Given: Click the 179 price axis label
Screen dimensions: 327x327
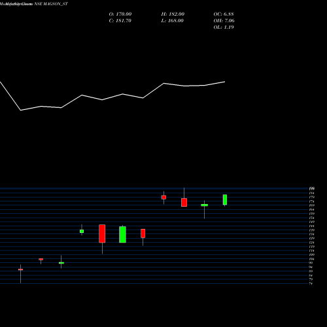Looking at the screenshot, I should pos(311,198).
